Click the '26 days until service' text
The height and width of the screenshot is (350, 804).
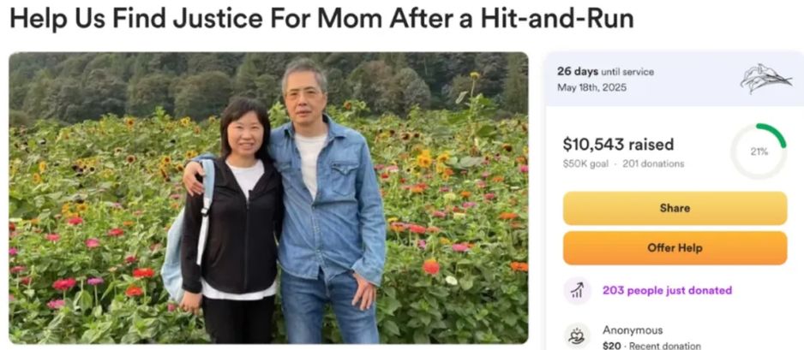coord(605,72)
